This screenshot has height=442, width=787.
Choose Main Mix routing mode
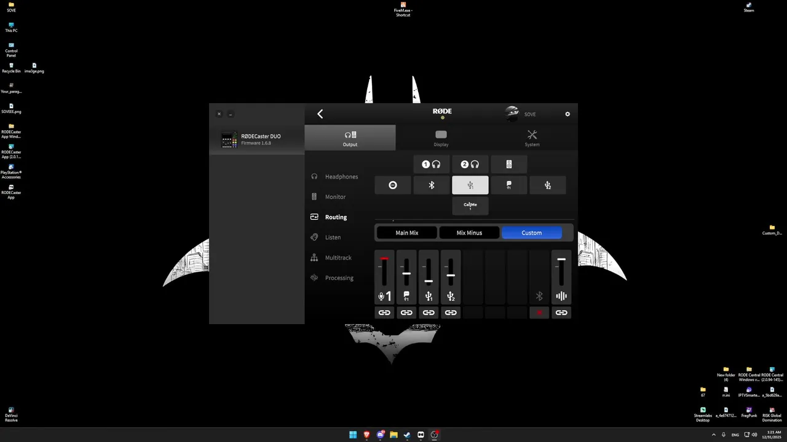(x=406, y=233)
